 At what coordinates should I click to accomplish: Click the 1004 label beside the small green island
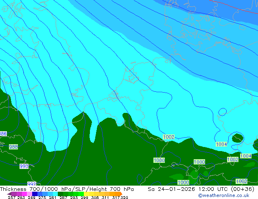click(x=221, y=144)
